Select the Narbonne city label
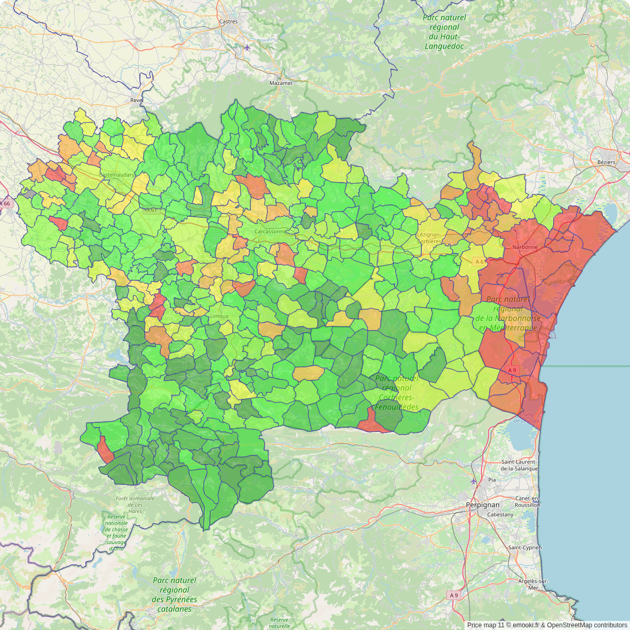Screen dimensions: 630x630 525,247
